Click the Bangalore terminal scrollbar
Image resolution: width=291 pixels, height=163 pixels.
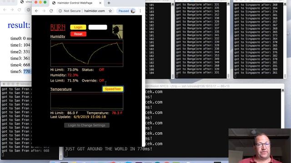(x=228, y=40)
